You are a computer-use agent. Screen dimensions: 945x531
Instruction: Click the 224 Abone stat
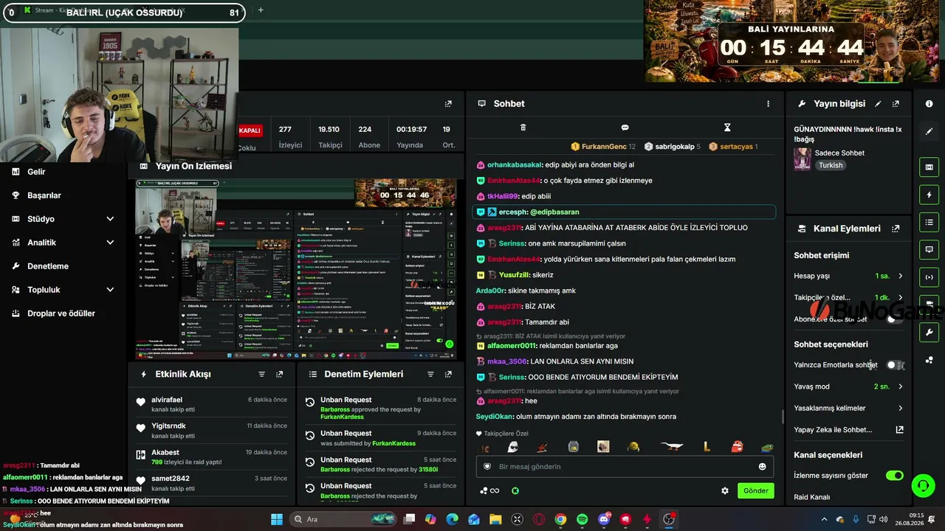[x=368, y=136]
